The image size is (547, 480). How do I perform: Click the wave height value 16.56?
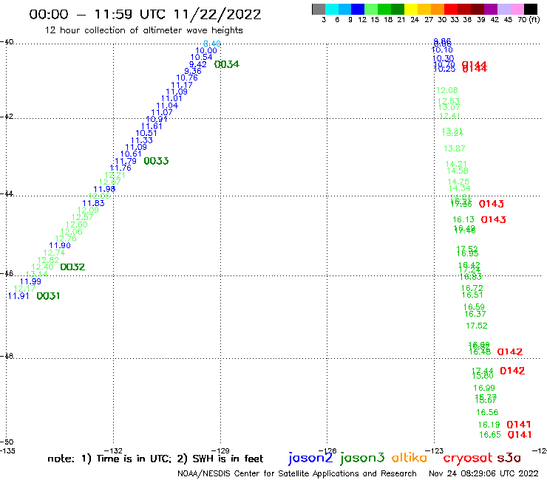point(487,412)
